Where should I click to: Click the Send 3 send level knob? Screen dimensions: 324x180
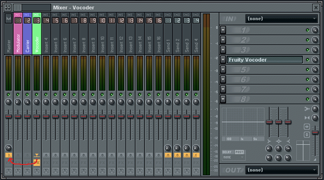tap(187, 148)
